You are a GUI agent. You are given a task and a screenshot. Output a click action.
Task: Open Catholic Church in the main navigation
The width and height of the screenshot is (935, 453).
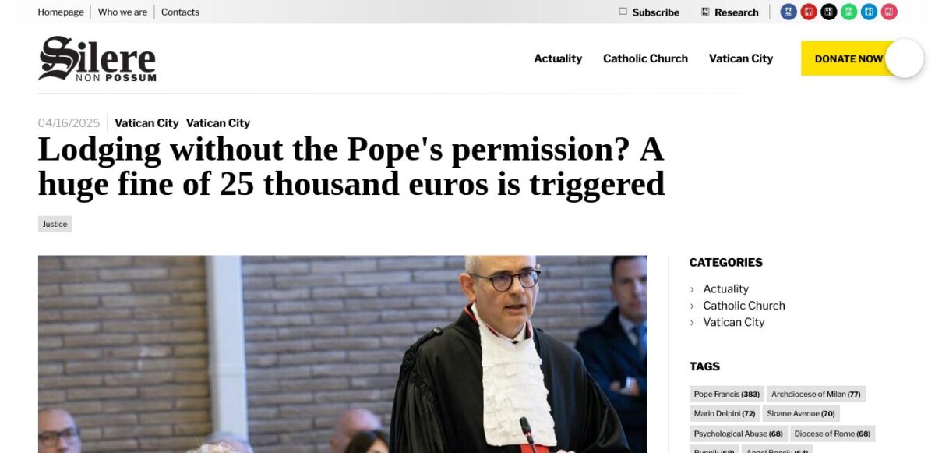click(645, 58)
